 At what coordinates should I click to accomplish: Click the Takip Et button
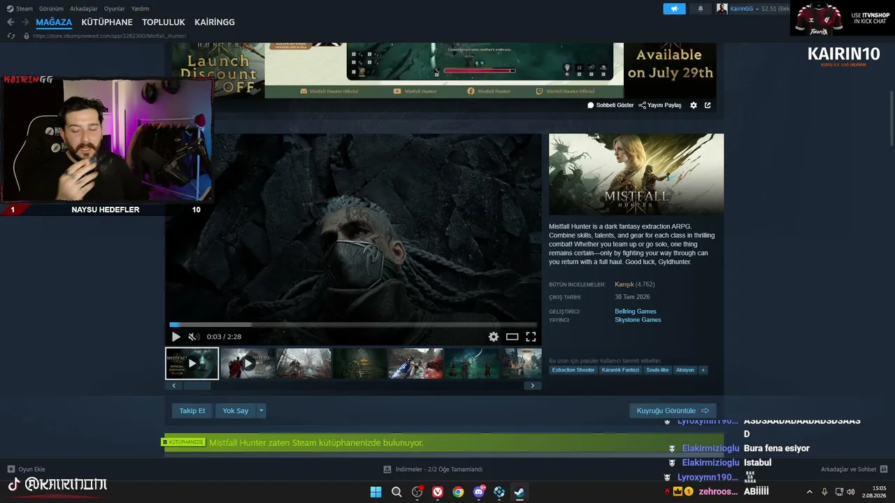tap(192, 411)
